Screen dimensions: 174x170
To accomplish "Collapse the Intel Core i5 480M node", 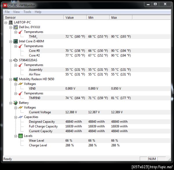I will 11,41.
